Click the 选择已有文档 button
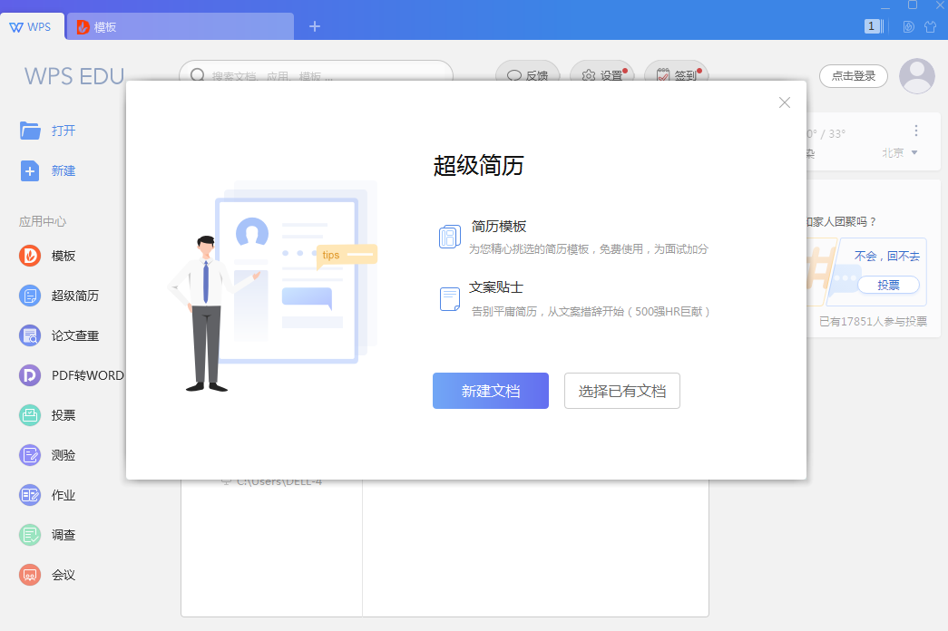948x631 pixels. (622, 391)
